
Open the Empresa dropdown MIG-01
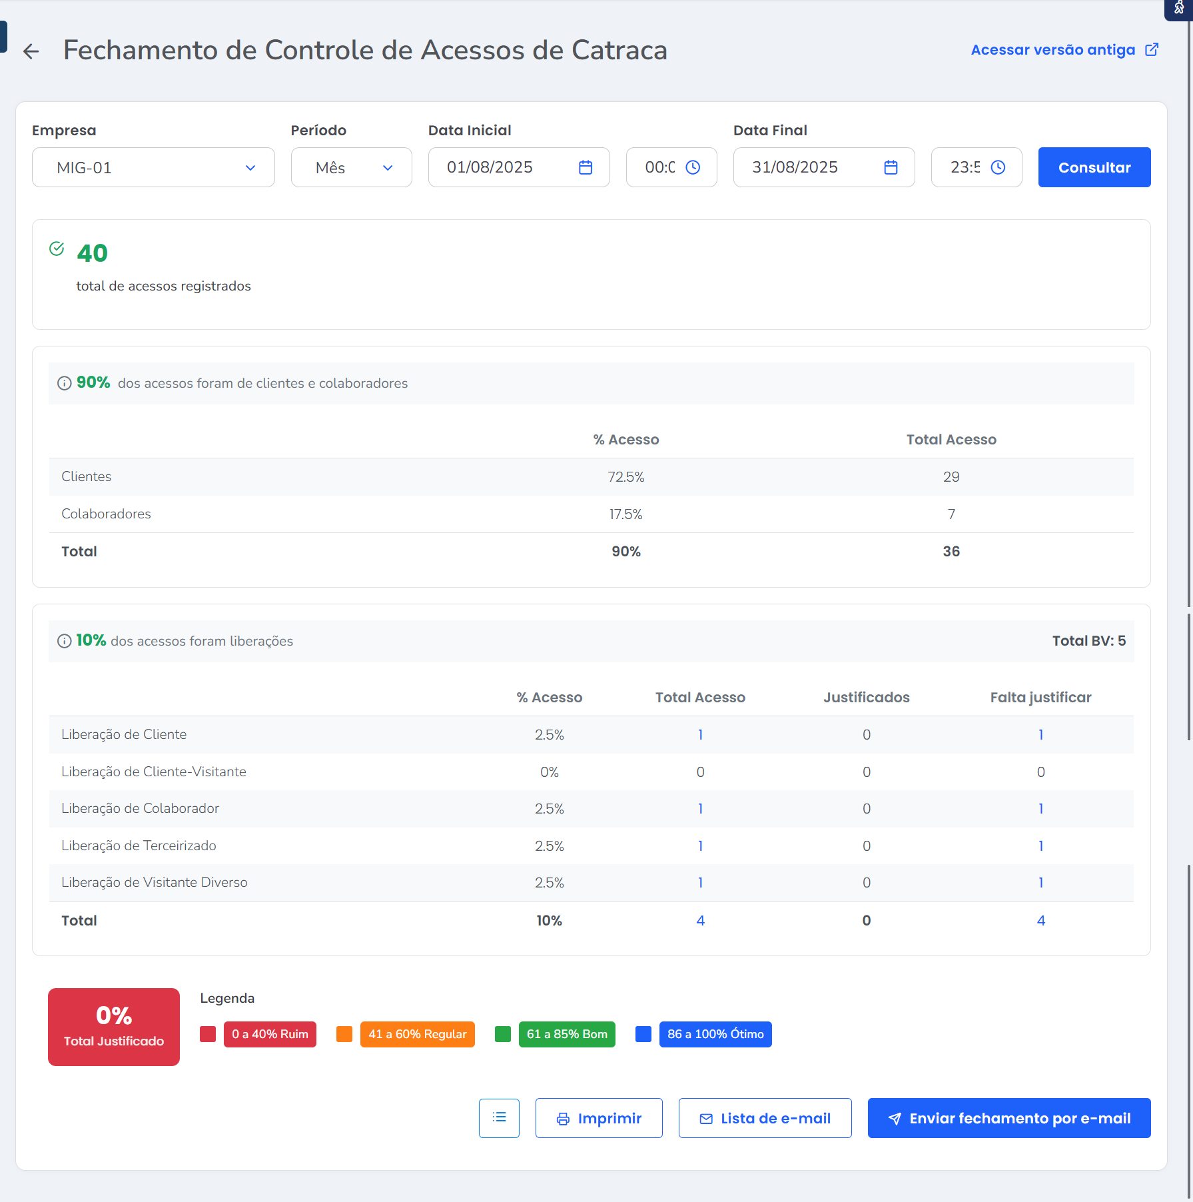pyautogui.click(x=153, y=167)
